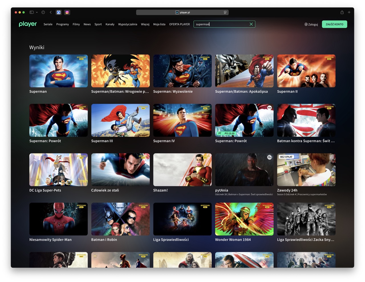Image resolution: width=365 pixels, height=282 pixels.
Task: Clear the search field with X icon
Action: [x=251, y=24]
